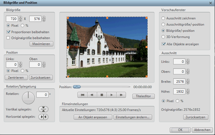The image size is (215, 135).
Task: Choose Ausschnittgröße/-position preview mode
Action: tap(163, 25)
